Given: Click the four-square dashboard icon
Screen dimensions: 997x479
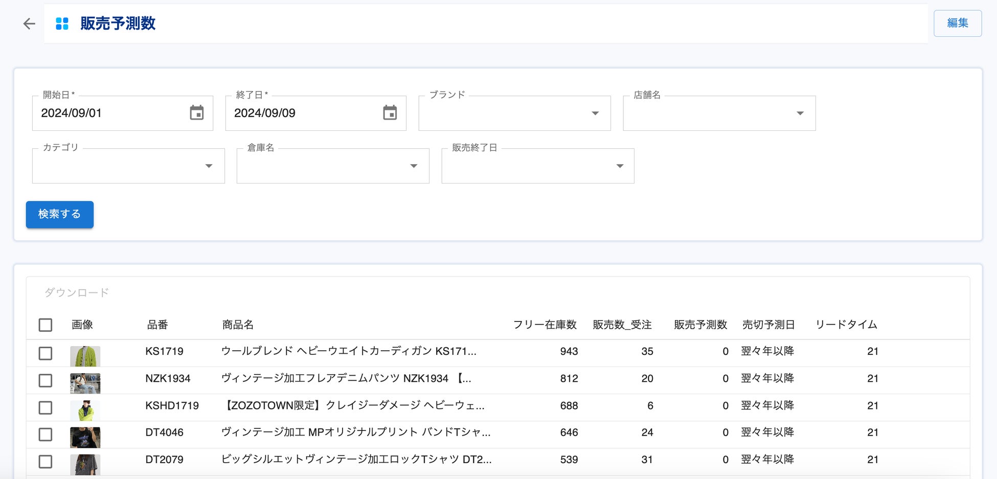Looking at the screenshot, I should click(62, 24).
